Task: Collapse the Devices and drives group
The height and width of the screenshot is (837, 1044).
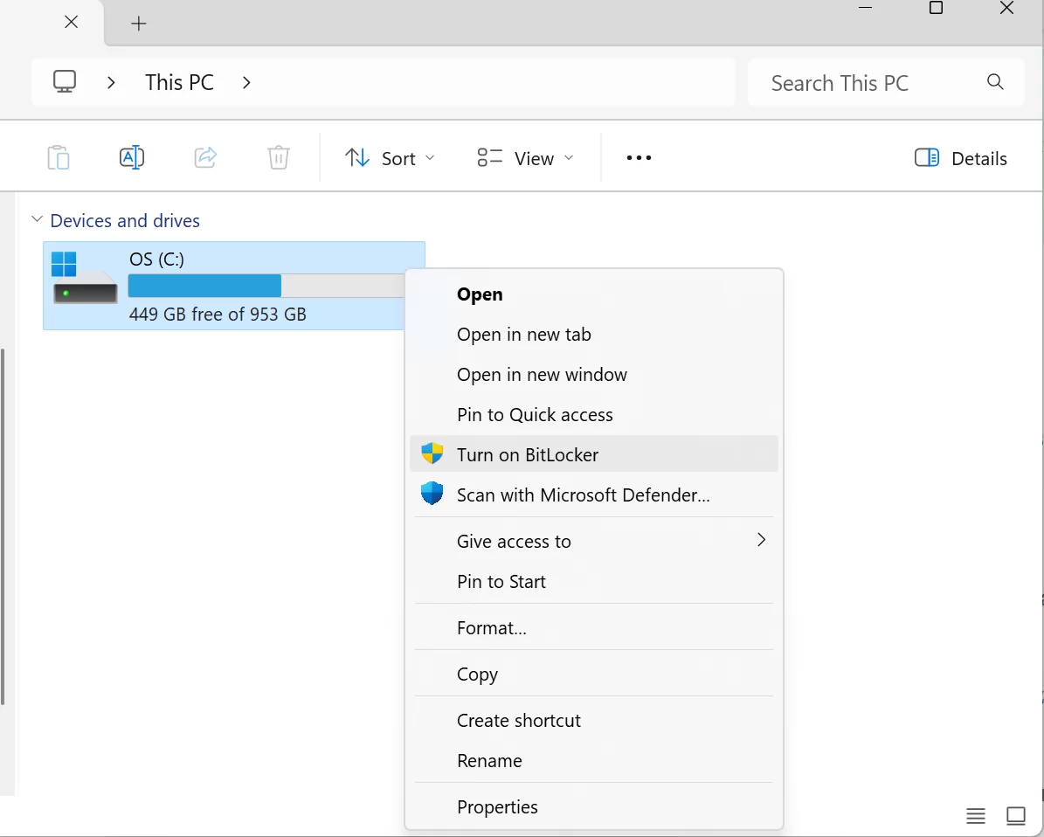Action: coord(38,220)
